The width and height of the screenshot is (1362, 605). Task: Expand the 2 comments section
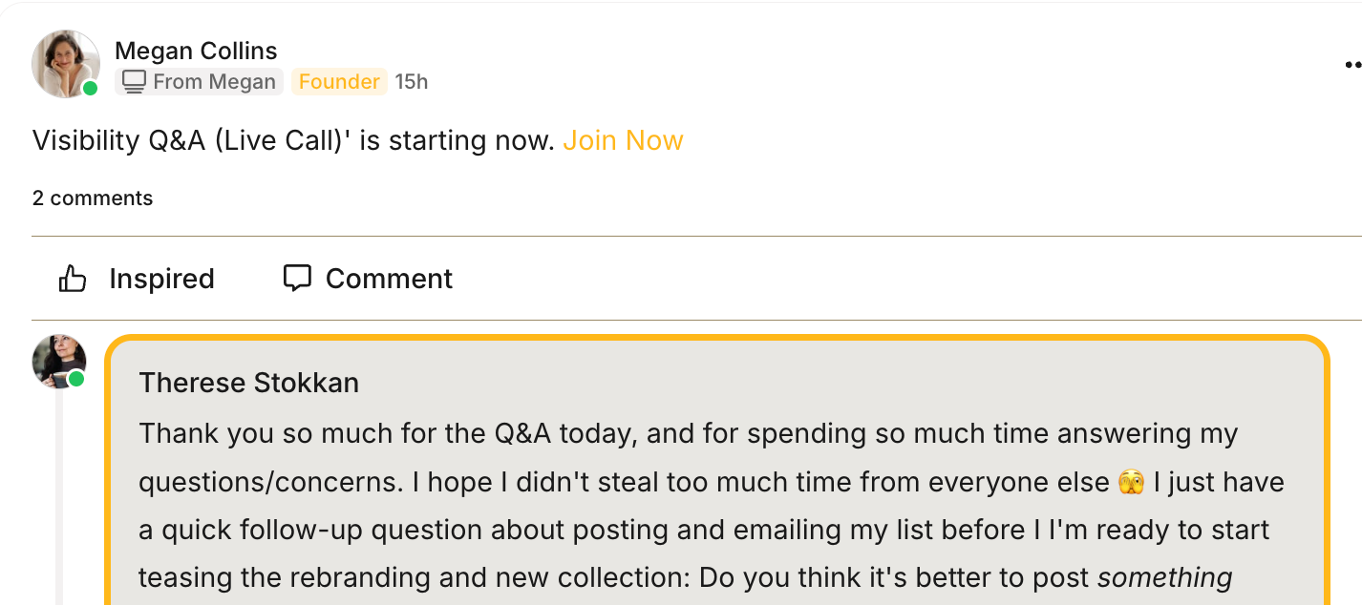(x=93, y=198)
